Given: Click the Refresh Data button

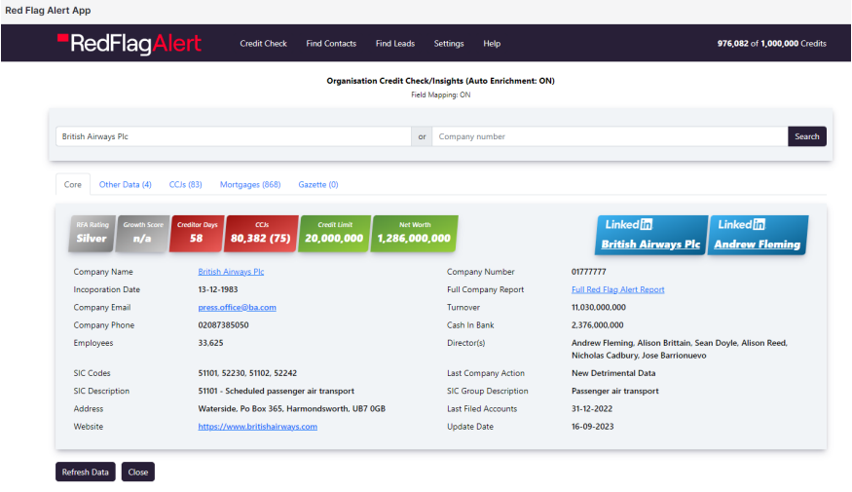Looking at the screenshot, I should click(x=86, y=472).
